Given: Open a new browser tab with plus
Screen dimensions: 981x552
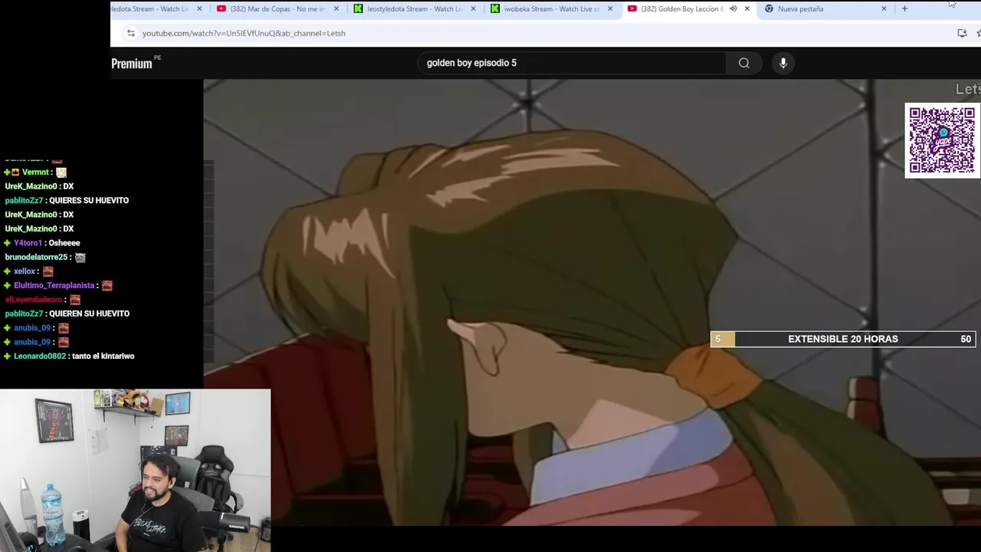Looking at the screenshot, I should click(904, 8).
